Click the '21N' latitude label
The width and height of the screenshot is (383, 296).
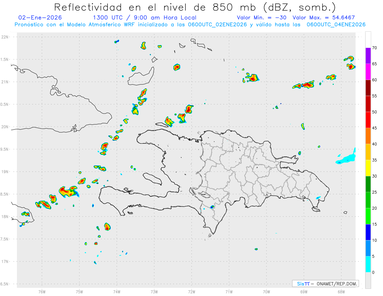(x=5, y=82)
